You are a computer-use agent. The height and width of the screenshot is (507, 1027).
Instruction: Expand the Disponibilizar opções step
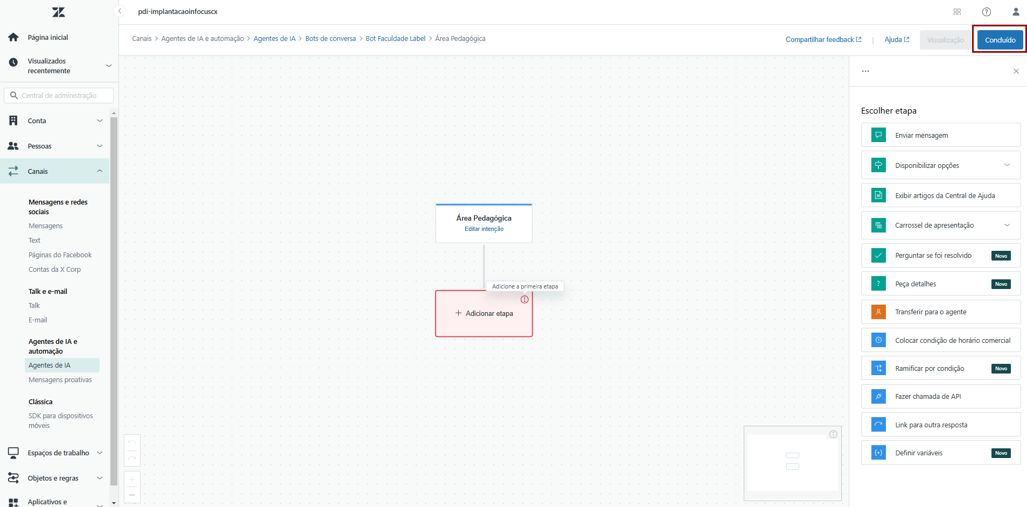point(1007,165)
